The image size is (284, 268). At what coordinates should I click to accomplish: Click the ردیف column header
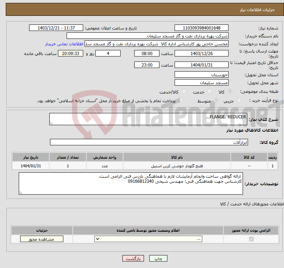tap(272, 157)
